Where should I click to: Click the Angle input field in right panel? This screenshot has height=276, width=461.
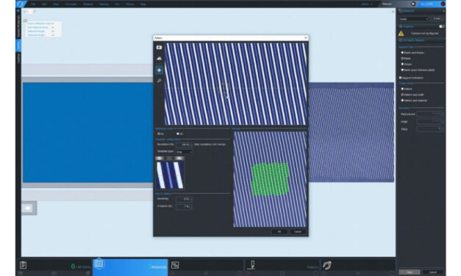[x=430, y=121]
